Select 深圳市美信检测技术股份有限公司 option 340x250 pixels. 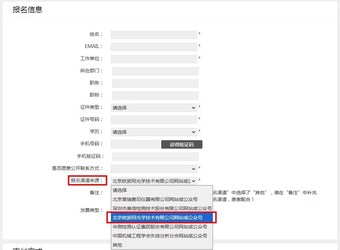click(x=162, y=208)
